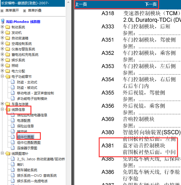Click the page icon for 防盗 - 被动式
This screenshot has height=185, width=181.
pos(13,87)
